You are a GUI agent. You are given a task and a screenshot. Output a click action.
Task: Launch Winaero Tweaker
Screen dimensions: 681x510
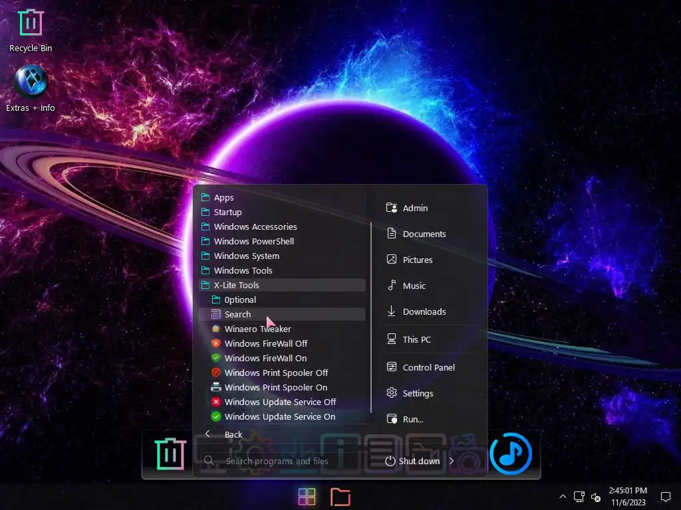click(281, 329)
